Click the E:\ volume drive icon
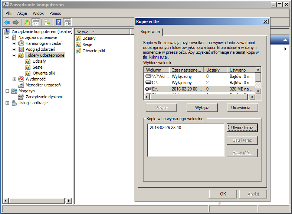Viewport: 292px width, 214px height. coord(148,89)
